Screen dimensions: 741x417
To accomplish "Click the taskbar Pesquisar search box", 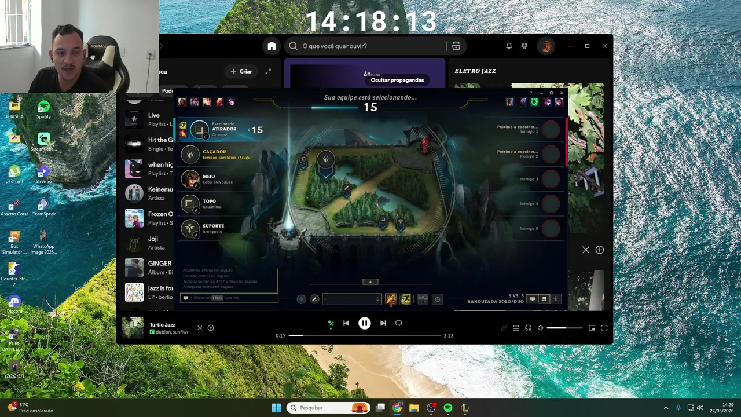I will pyautogui.click(x=328, y=408).
